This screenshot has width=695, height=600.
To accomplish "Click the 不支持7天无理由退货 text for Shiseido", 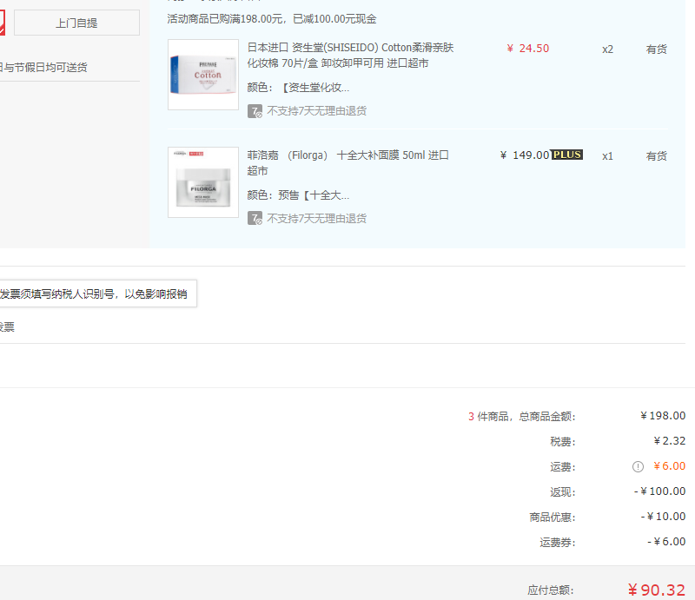I will (316, 111).
